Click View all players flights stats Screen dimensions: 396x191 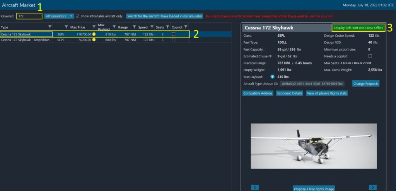pos(327,93)
